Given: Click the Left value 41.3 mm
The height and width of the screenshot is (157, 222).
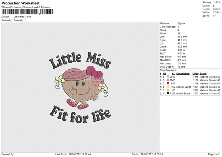Looking at the screenshot, I should 182,37.
